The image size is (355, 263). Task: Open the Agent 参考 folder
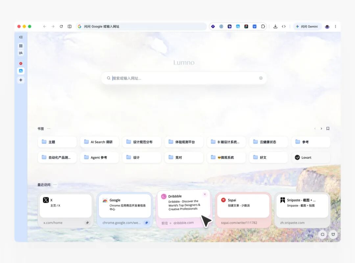click(99, 158)
